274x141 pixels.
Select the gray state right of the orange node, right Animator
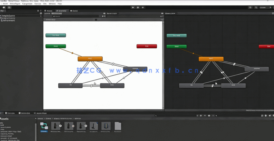[x=256, y=69]
